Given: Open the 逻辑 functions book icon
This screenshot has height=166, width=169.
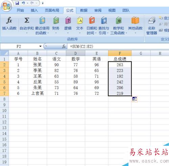Looking at the screenshot, I should pos(68,20).
